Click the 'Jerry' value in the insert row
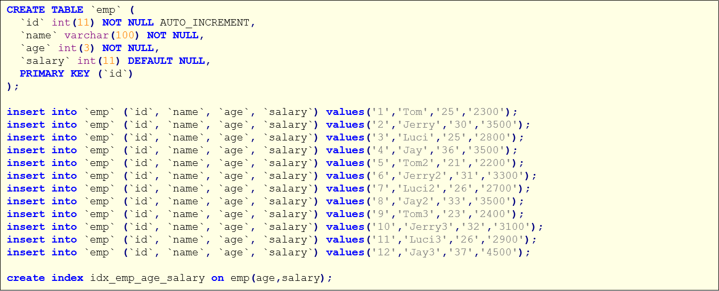The height and width of the screenshot is (291, 719). click(x=419, y=124)
